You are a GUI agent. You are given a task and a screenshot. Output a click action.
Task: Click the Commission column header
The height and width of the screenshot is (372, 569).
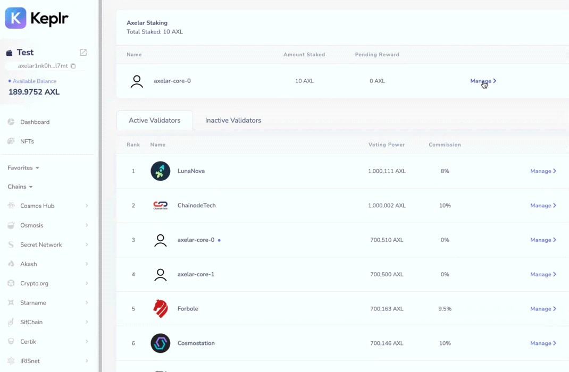click(445, 145)
